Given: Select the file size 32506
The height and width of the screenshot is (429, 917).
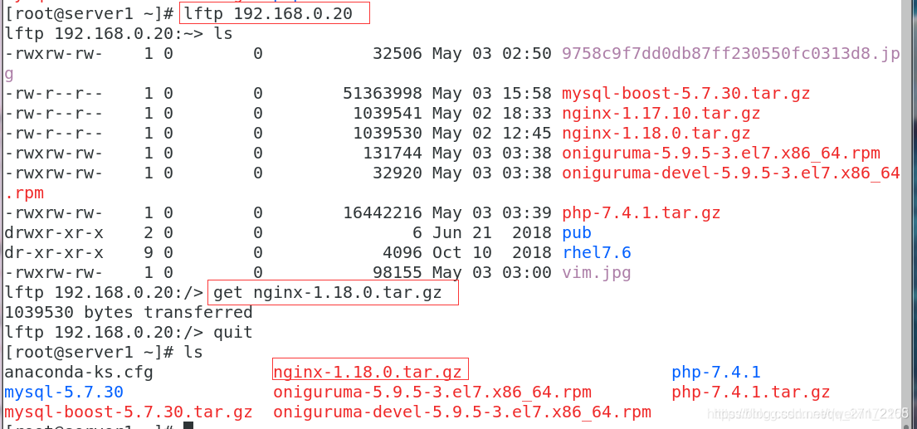Looking at the screenshot, I should [398, 54].
